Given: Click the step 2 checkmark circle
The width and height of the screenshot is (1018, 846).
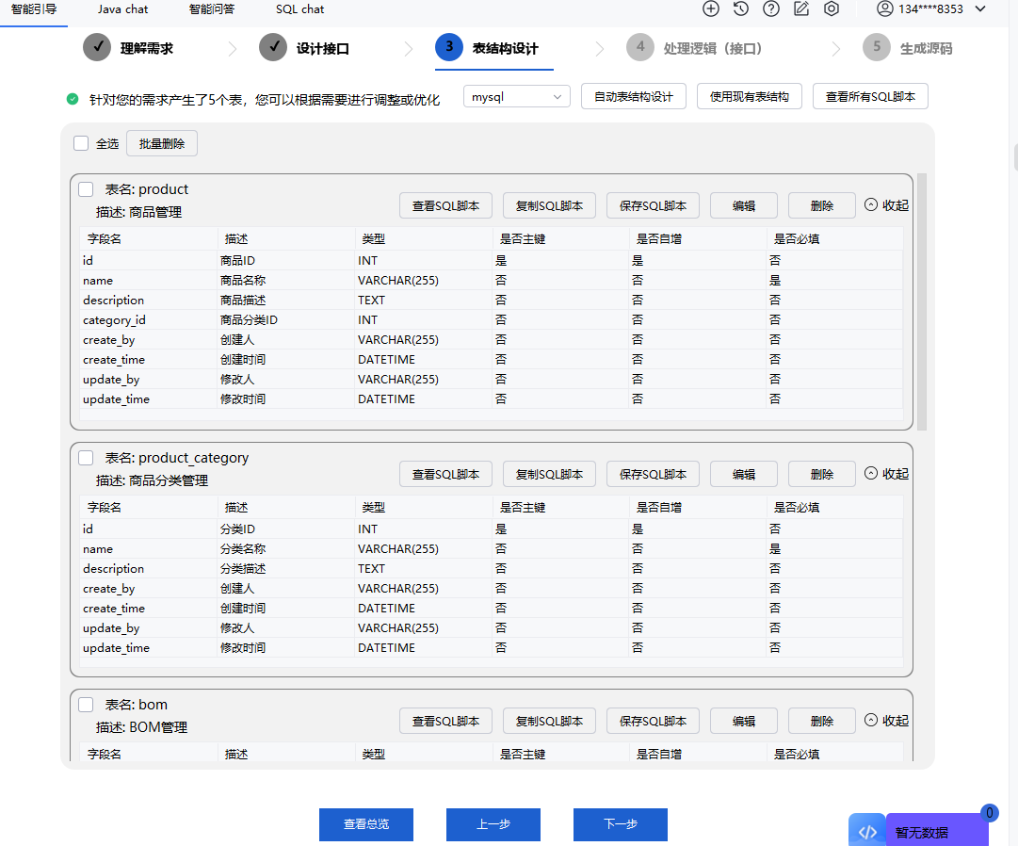Looking at the screenshot, I should (273, 47).
